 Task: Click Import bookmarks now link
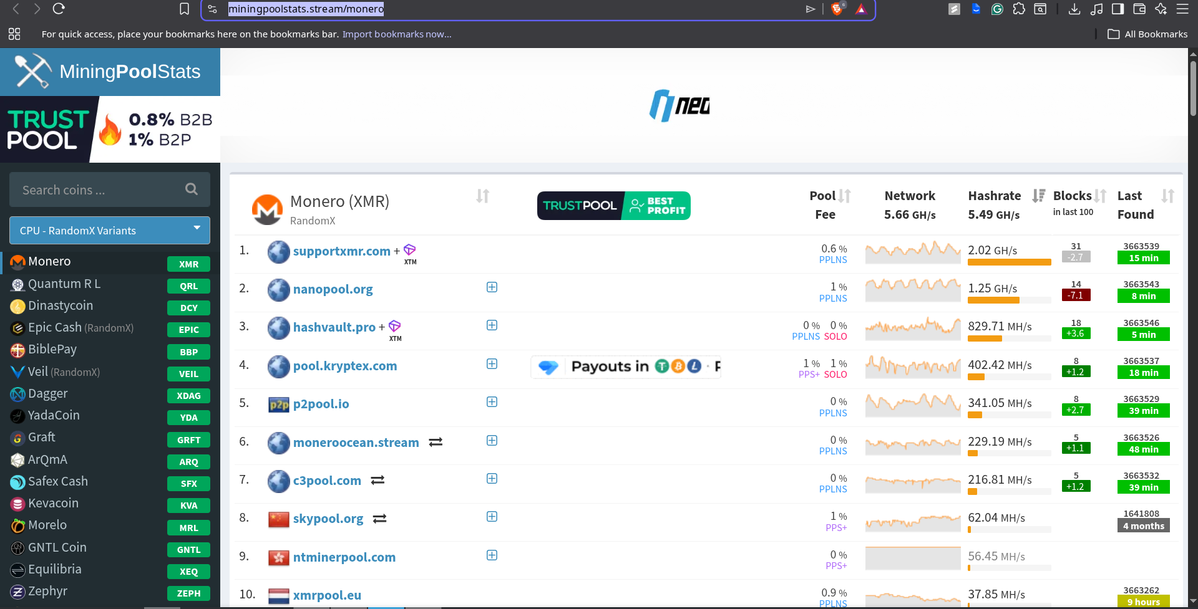[397, 34]
